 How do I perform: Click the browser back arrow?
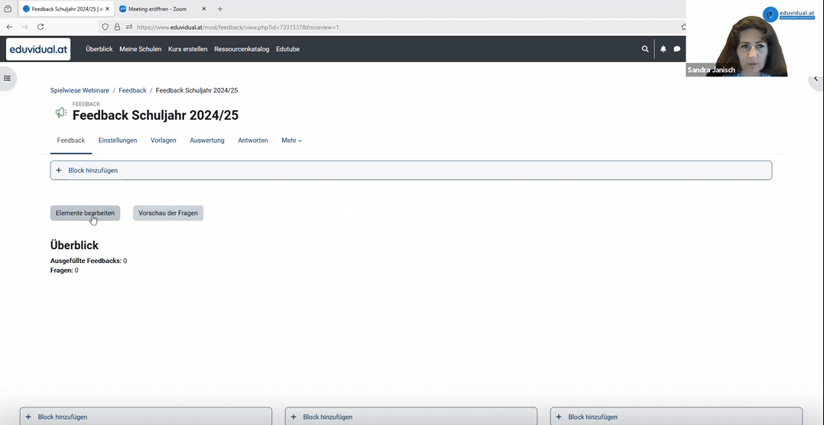[x=10, y=27]
